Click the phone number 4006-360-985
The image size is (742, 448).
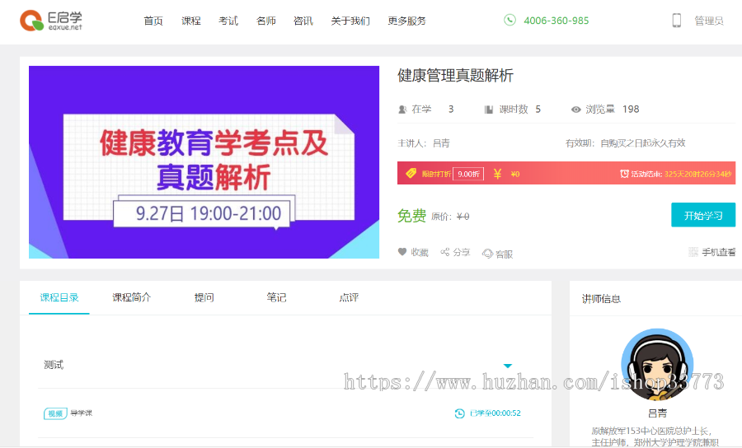(556, 21)
